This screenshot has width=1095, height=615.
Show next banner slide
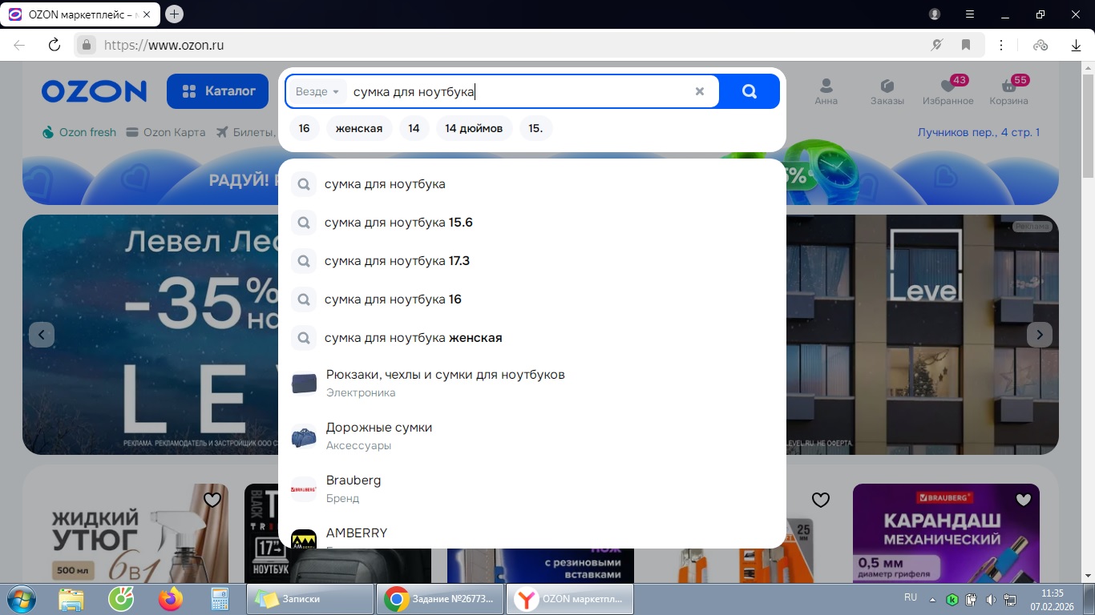point(1040,335)
